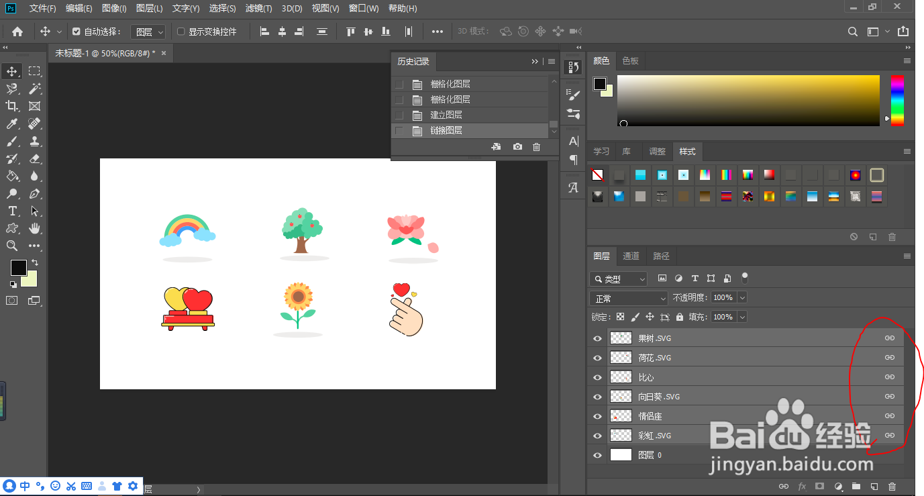This screenshot has height=496, width=924.
Task: Select the Eraser tool
Action: point(34,159)
